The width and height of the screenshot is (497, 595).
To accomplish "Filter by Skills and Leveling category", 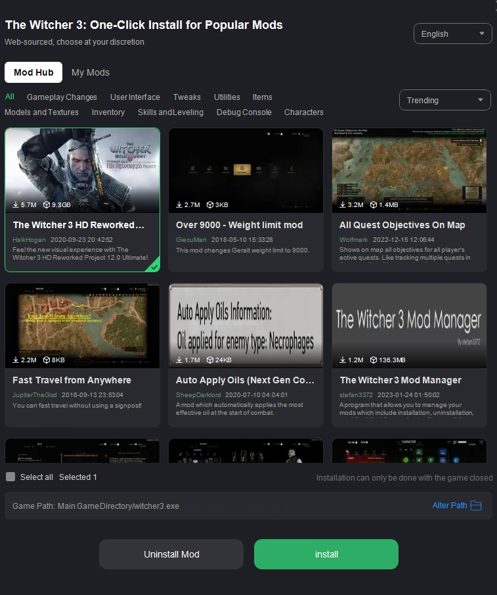I will [x=171, y=112].
